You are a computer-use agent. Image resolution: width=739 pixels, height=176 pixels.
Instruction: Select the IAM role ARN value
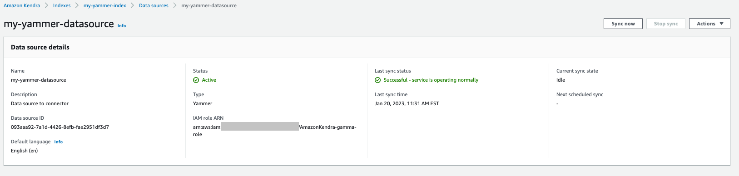pyautogui.click(x=275, y=131)
